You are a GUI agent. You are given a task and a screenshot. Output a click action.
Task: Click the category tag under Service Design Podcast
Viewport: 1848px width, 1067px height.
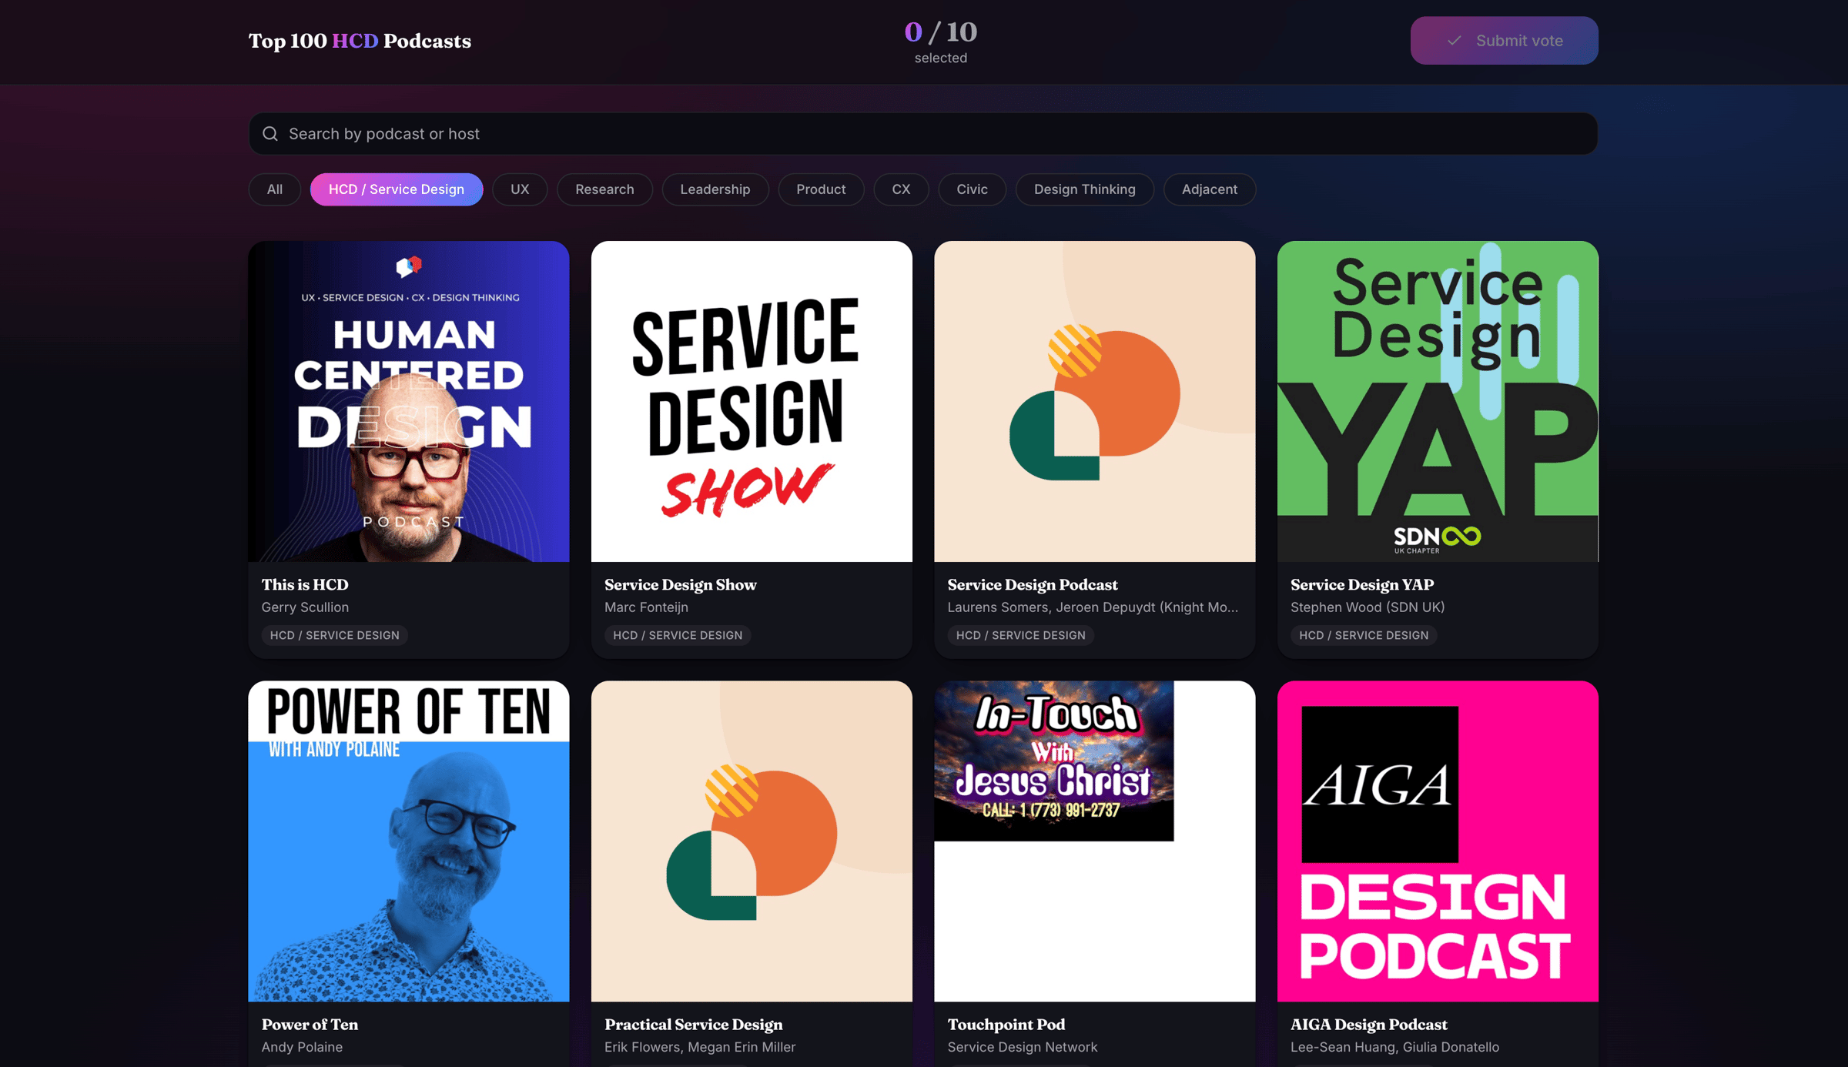pos(1020,635)
